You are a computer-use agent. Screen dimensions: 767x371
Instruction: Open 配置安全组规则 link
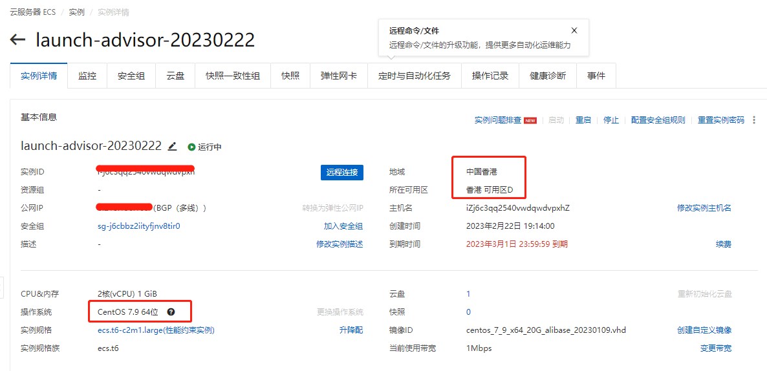pos(658,120)
